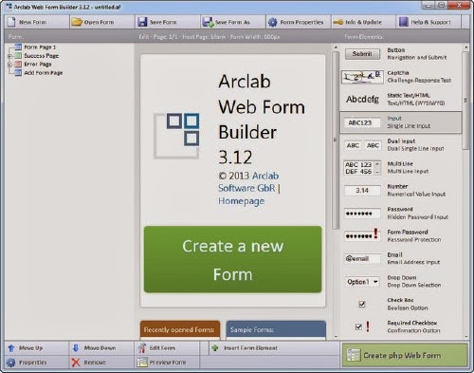The height and width of the screenshot is (373, 474).
Task: Click the Info & Update key icon
Action: coord(338,22)
